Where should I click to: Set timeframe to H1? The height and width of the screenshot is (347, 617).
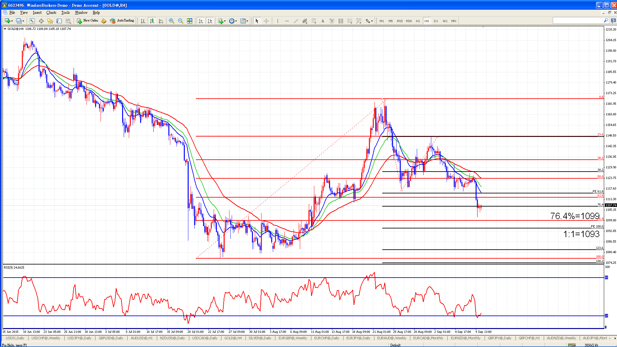(418, 21)
